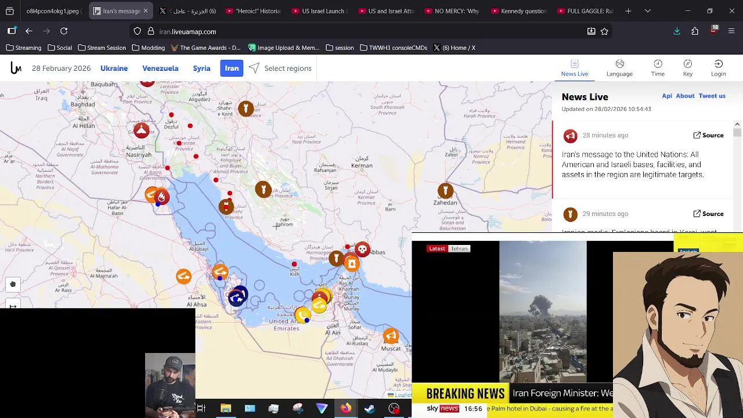743x418 pixels.
Task: Switch to the Venezuela region tab
Action: click(160, 69)
